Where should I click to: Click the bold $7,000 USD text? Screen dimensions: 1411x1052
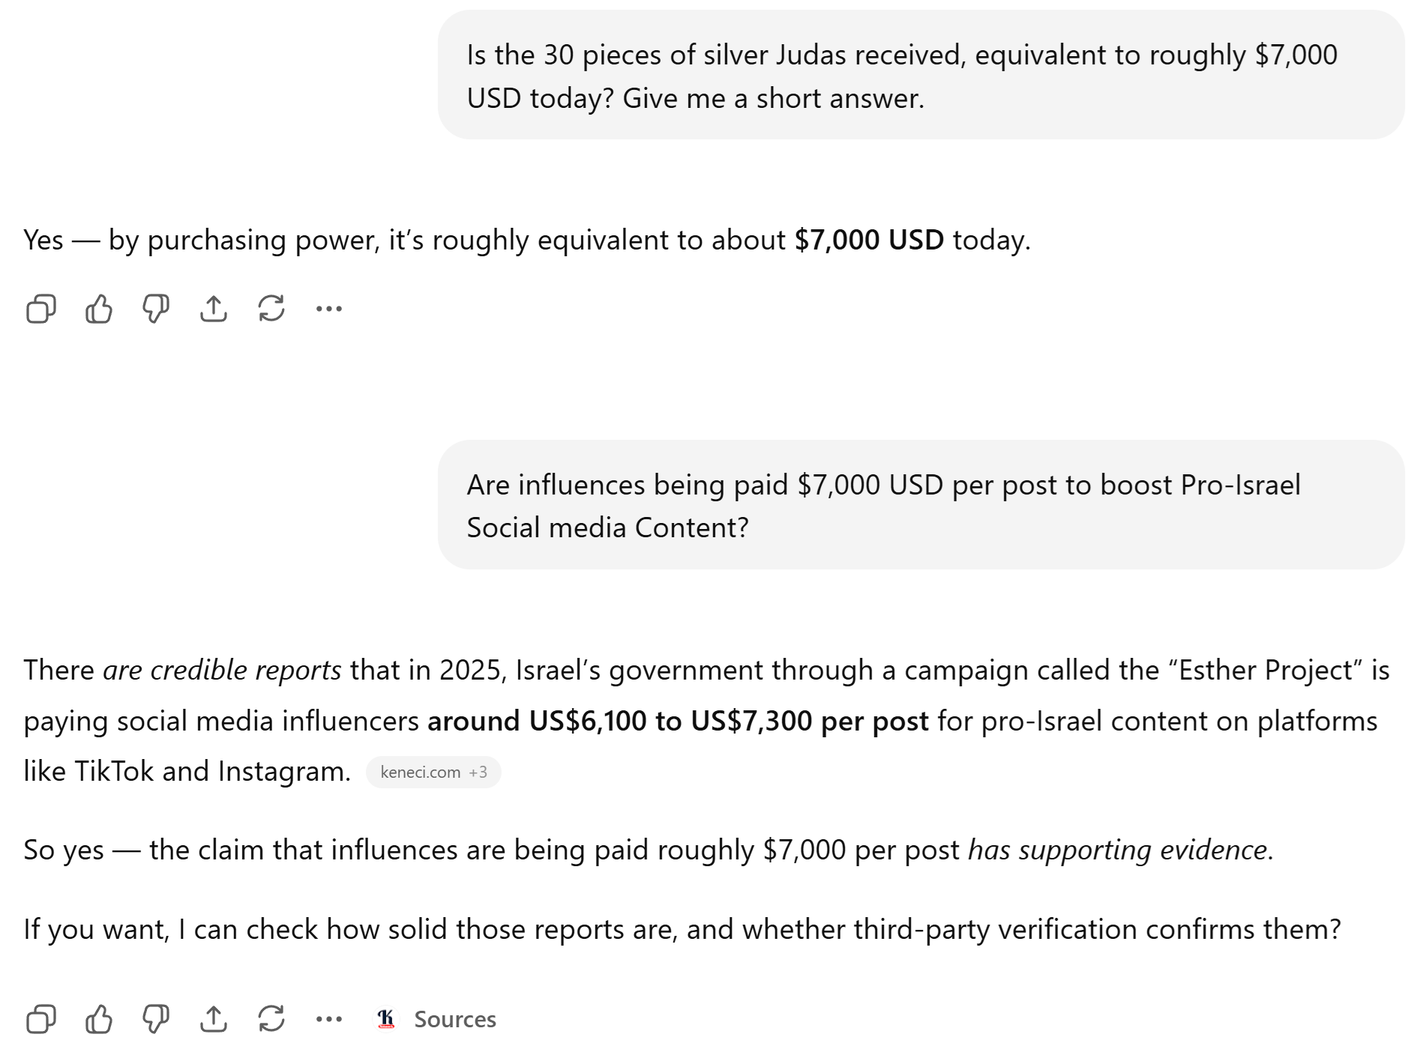868,240
